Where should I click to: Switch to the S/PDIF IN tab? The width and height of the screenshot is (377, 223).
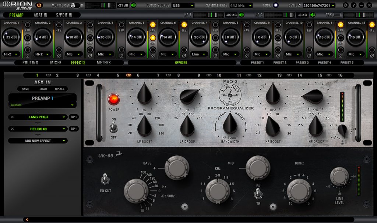(64, 15)
